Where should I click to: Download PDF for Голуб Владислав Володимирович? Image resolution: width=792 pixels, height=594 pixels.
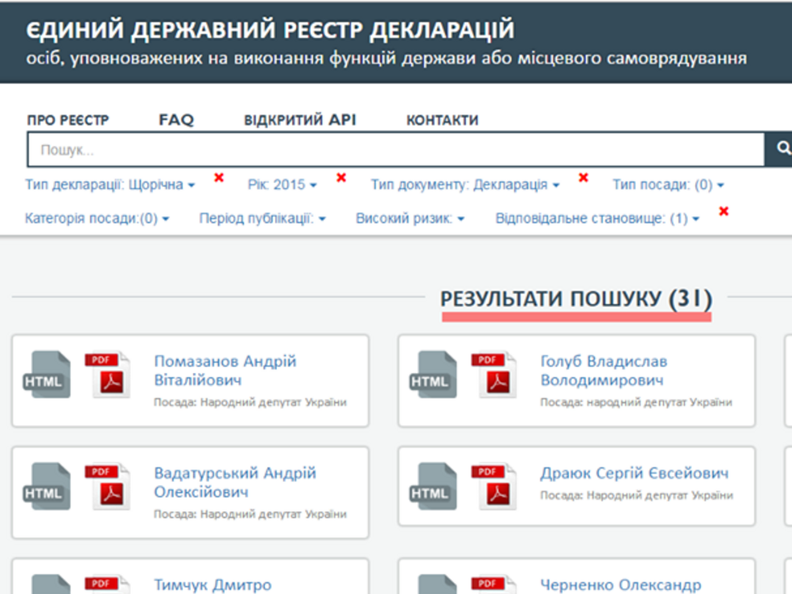coord(494,375)
